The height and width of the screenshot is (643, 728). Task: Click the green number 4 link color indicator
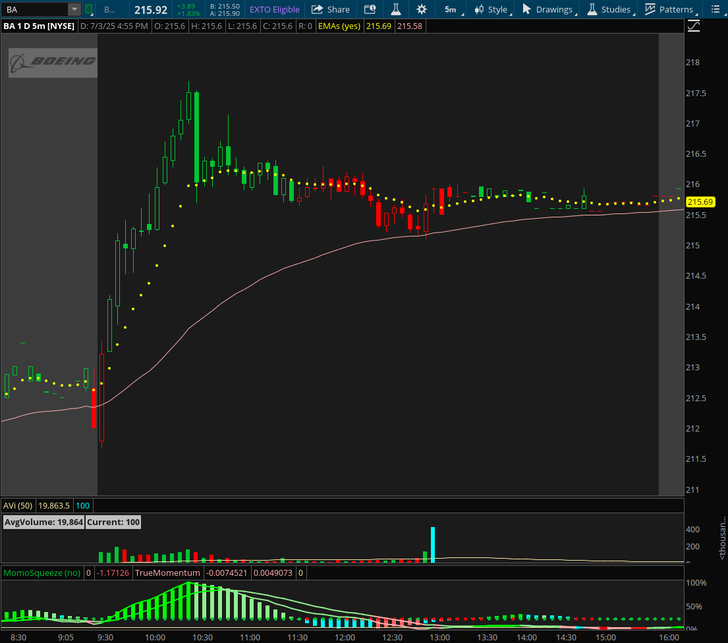[x=89, y=9]
